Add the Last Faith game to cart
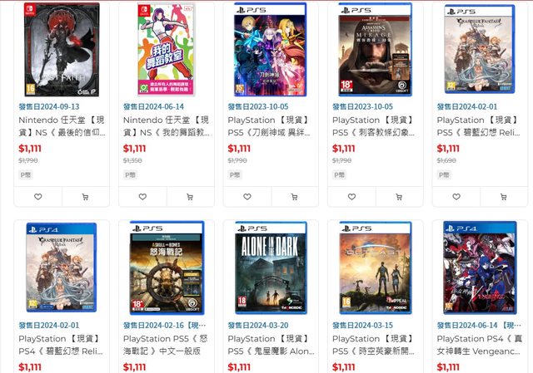Image resolution: width=533 pixels, height=373 pixels. (x=85, y=197)
